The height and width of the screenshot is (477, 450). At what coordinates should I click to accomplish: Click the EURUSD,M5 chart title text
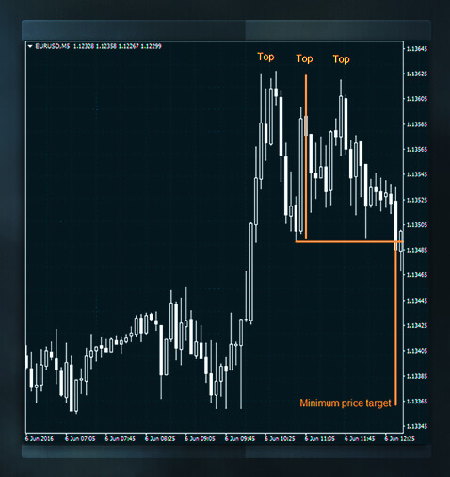point(53,46)
